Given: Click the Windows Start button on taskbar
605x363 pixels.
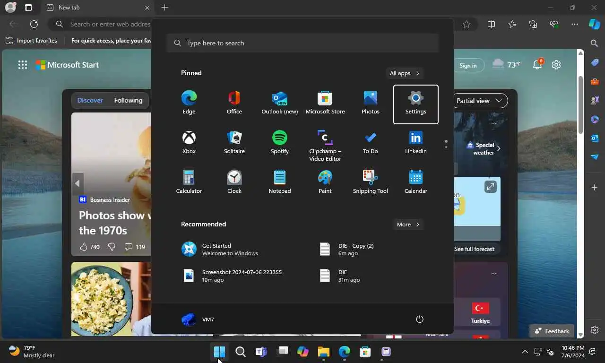Looking at the screenshot, I should click(x=219, y=352).
